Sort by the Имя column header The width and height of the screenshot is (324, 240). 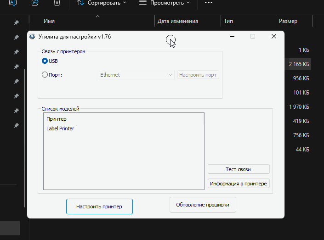click(50, 21)
